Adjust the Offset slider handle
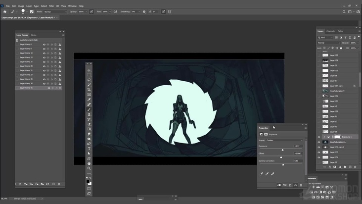Screen dimensions: 362x204 tap(281, 157)
